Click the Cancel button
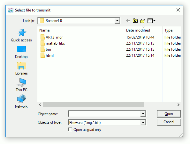This screenshot has width=190, height=144. pyautogui.click(x=169, y=122)
